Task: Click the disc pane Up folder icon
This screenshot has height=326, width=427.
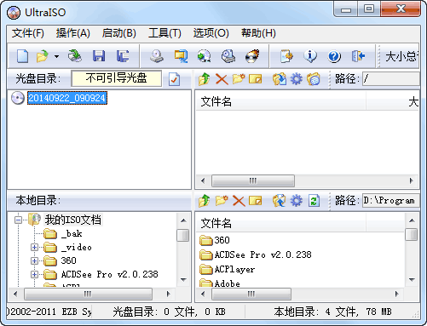Action: click(205, 79)
